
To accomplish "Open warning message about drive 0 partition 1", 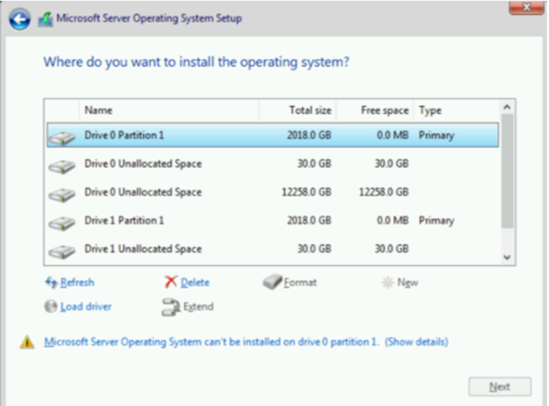I will [x=246, y=342].
